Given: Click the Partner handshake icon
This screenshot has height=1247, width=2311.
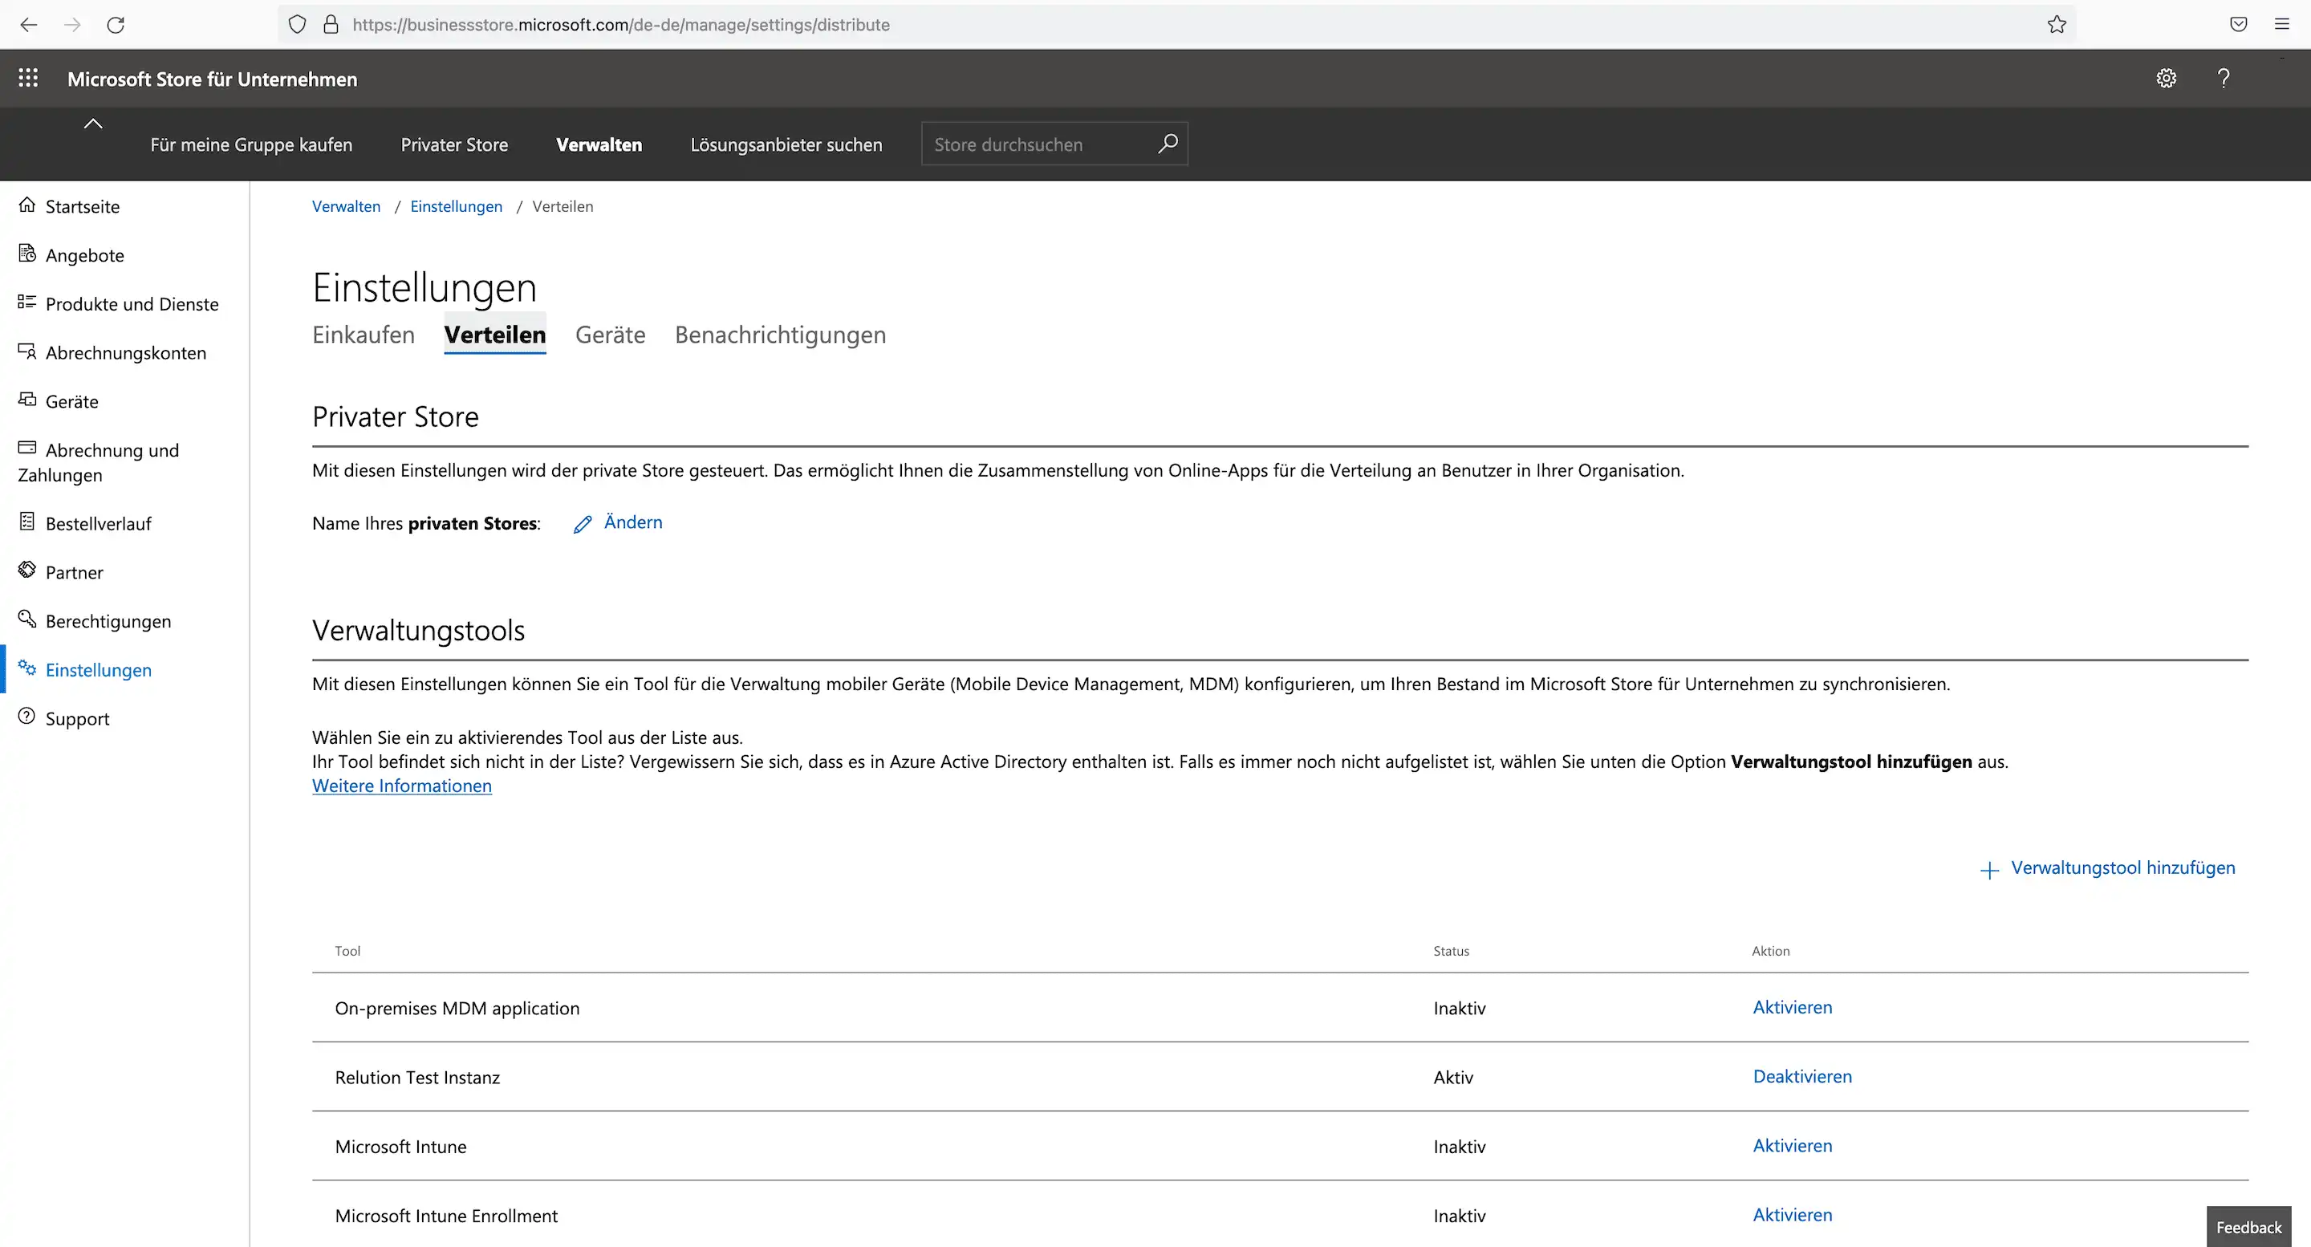Looking at the screenshot, I should (27, 570).
